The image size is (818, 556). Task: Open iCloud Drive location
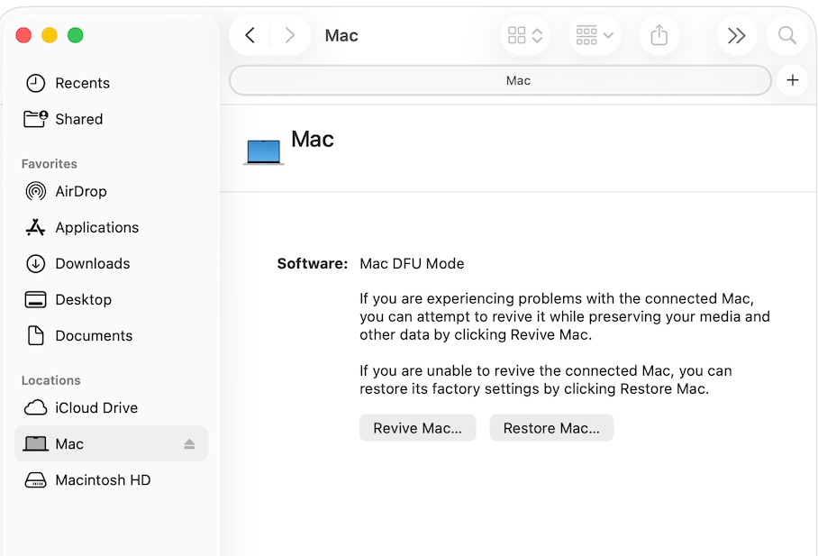(96, 407)
